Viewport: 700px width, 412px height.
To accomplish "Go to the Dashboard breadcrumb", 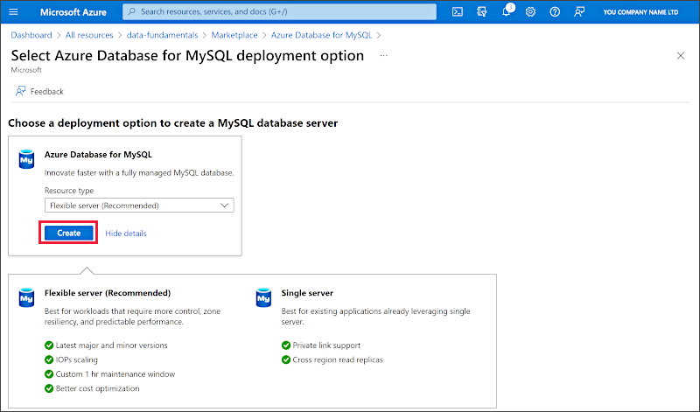I will click(x=31, y=35).
